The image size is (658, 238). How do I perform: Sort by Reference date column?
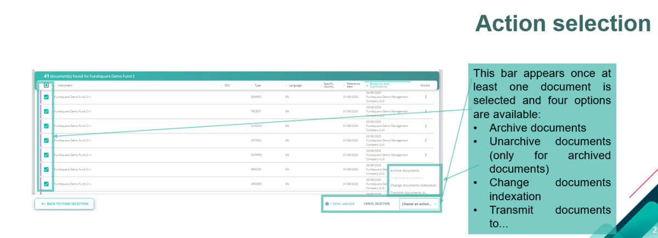(x=353, y=85)
